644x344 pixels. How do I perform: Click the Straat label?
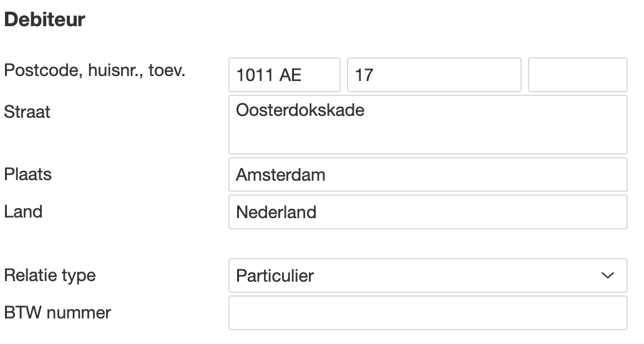click(27, 112)
